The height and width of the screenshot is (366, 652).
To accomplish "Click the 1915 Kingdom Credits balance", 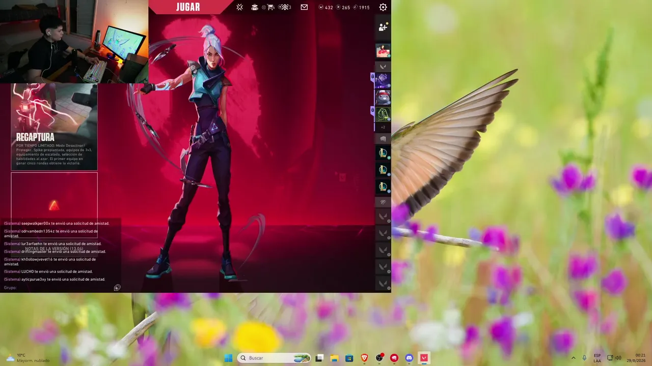I will pos(361,8).
